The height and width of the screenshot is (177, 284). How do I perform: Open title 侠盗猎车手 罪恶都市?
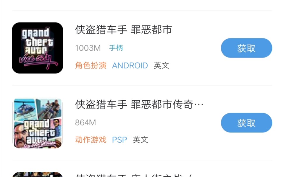click(x=124, y=29)
